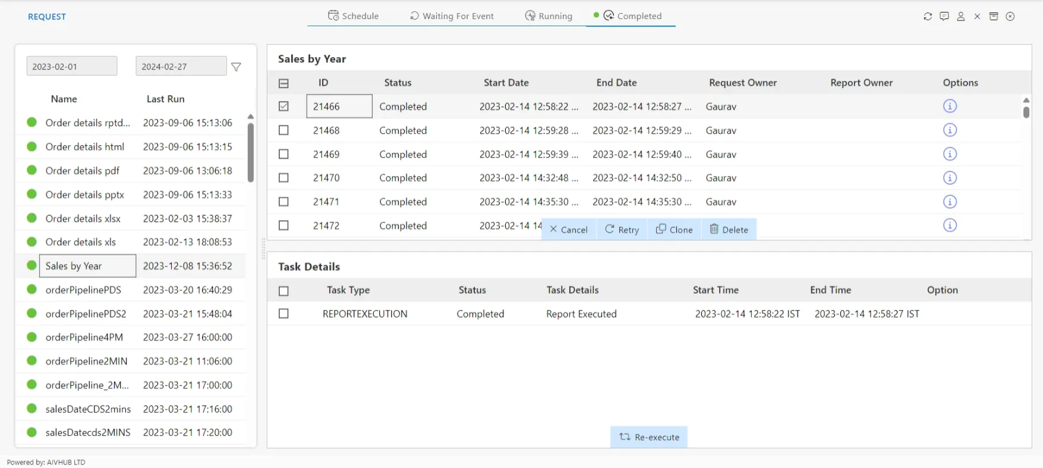Click the Retry button
This screenshot has height=468, width=1043.
[x=622, y=230]
